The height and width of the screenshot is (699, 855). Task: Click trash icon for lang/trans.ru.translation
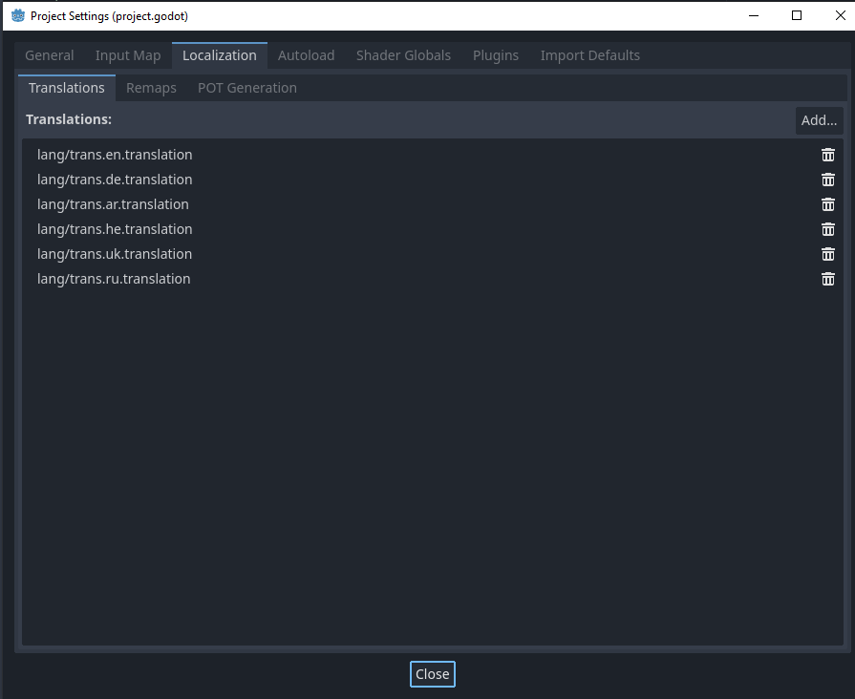tap(827, 279)
